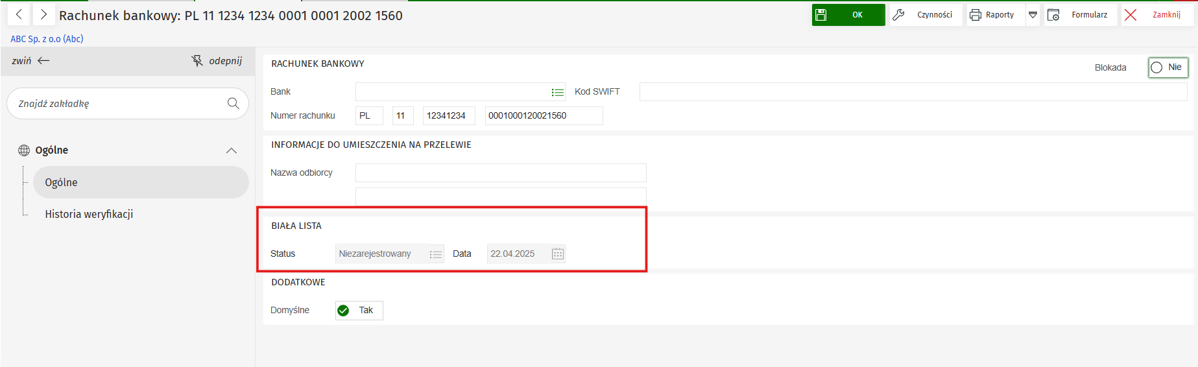1198x367 pixels.
Task: Click the Kod SWIFT input field
Action: tap(913, 92)
